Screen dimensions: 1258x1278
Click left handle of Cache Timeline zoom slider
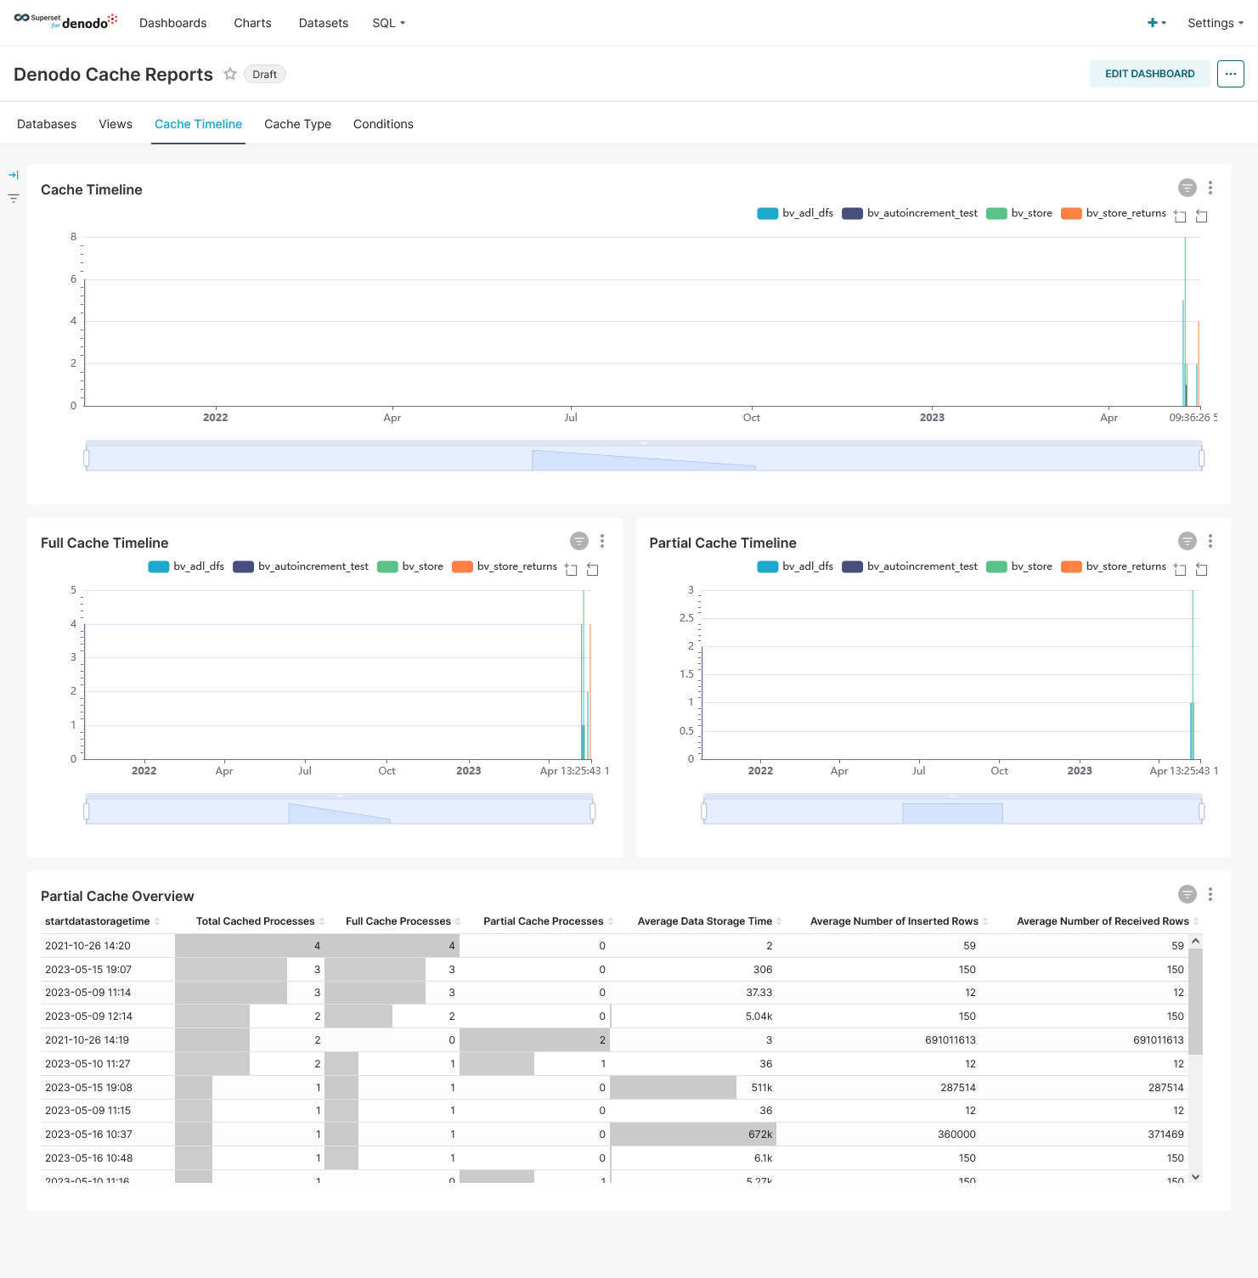pos(87,459)
